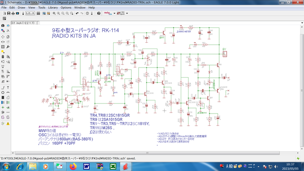Open the Draw menu

(22, 8)
